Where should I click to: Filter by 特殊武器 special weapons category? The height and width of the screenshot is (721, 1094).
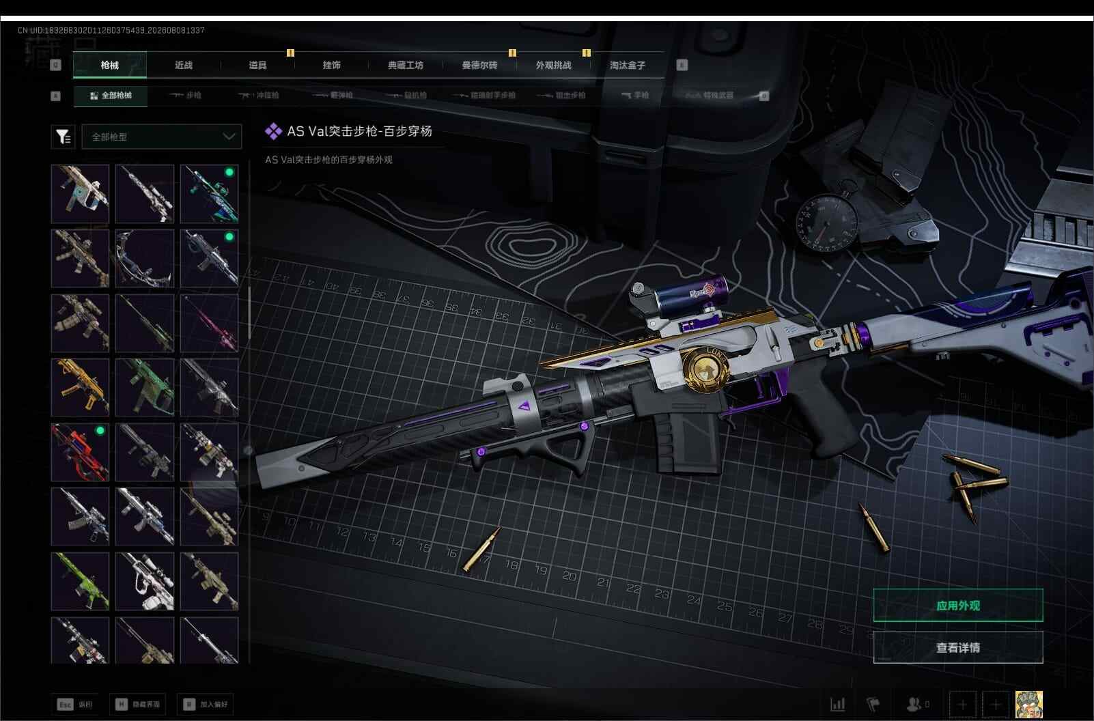[x=710, y=96]
